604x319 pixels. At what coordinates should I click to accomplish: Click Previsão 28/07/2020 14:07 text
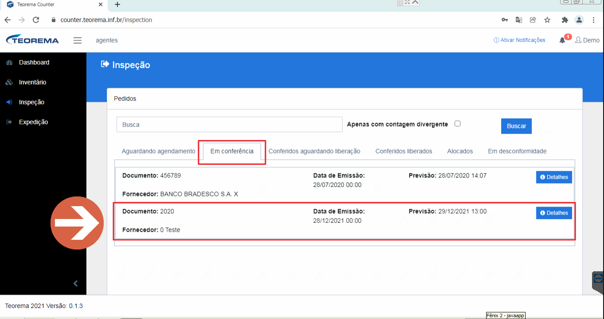[x=448, y=176]
